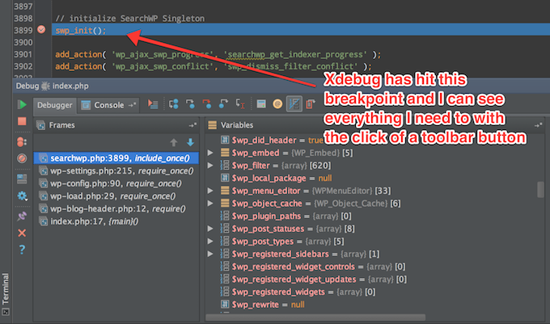Switch to the Debugger tab
Viewport: 550px width, 324px height.
(x=55, y=105)
